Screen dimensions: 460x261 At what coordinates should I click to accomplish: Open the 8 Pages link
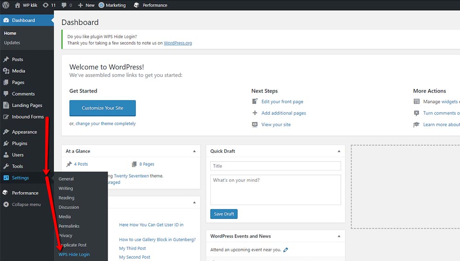pyautogui.click(x=147, y=164)
